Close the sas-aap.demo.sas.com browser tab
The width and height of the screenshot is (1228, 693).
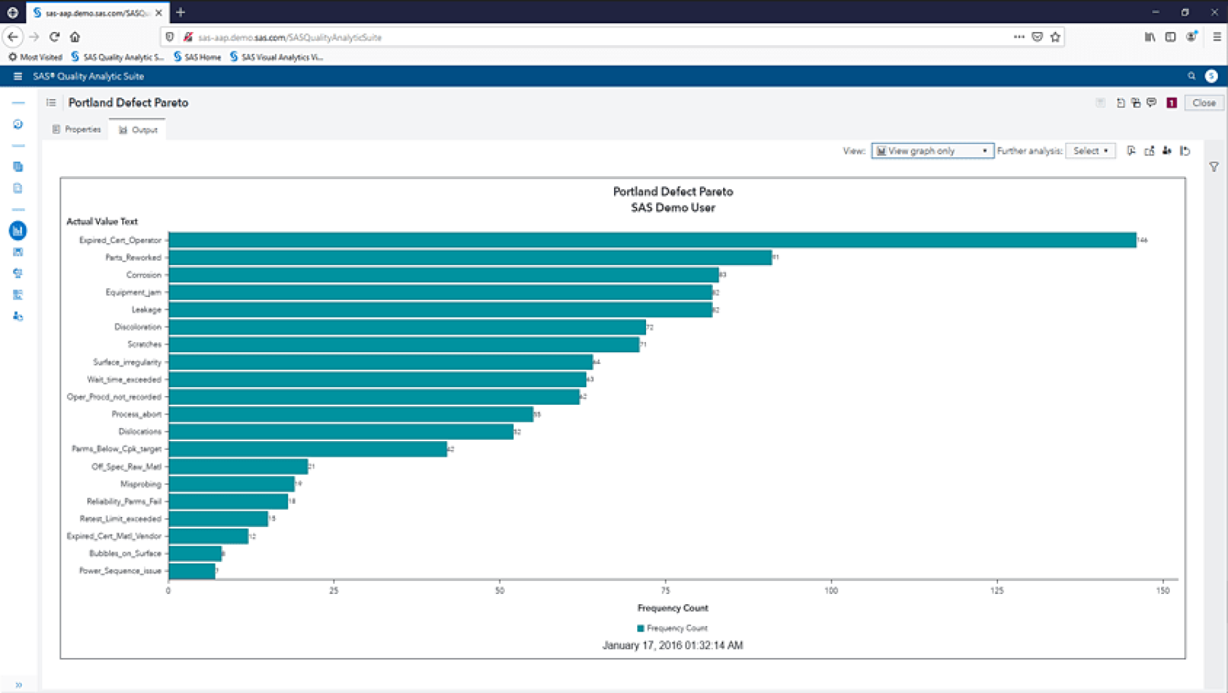coord(159,12)
